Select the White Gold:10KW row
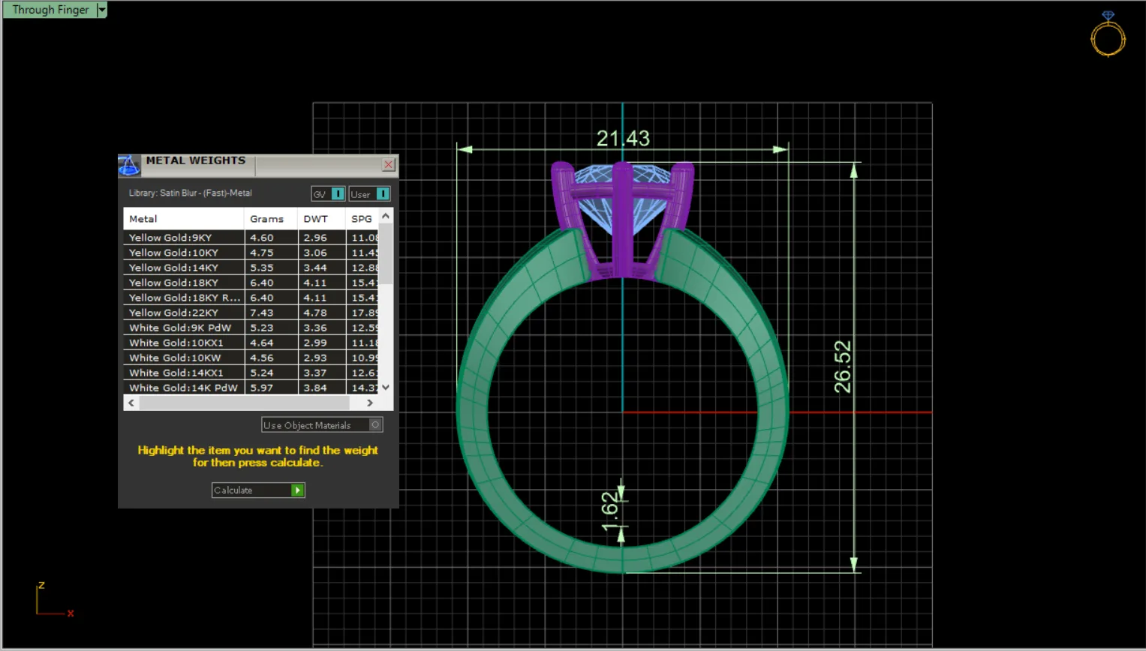 (251, 358)
